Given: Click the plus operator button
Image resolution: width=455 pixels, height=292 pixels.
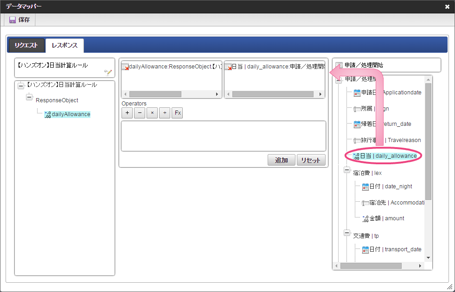Looking at the screenshot, I should click(127, 113).
